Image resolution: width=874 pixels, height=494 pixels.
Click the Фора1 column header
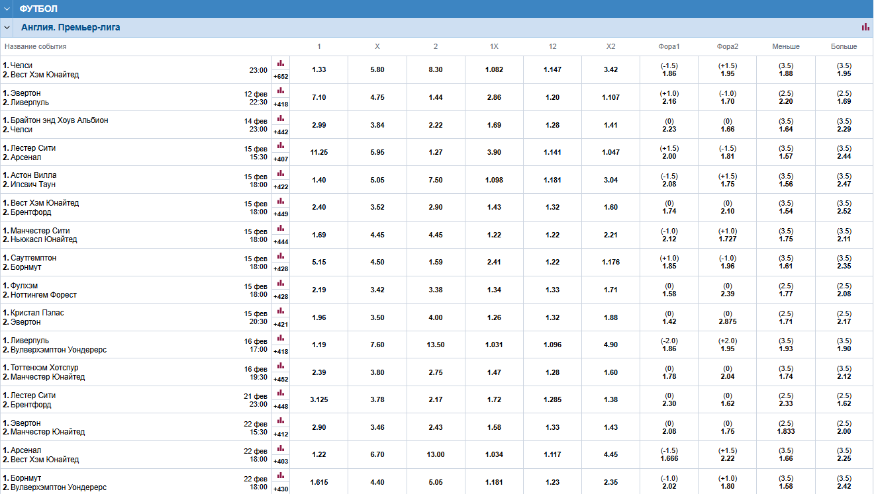(669, 47)
